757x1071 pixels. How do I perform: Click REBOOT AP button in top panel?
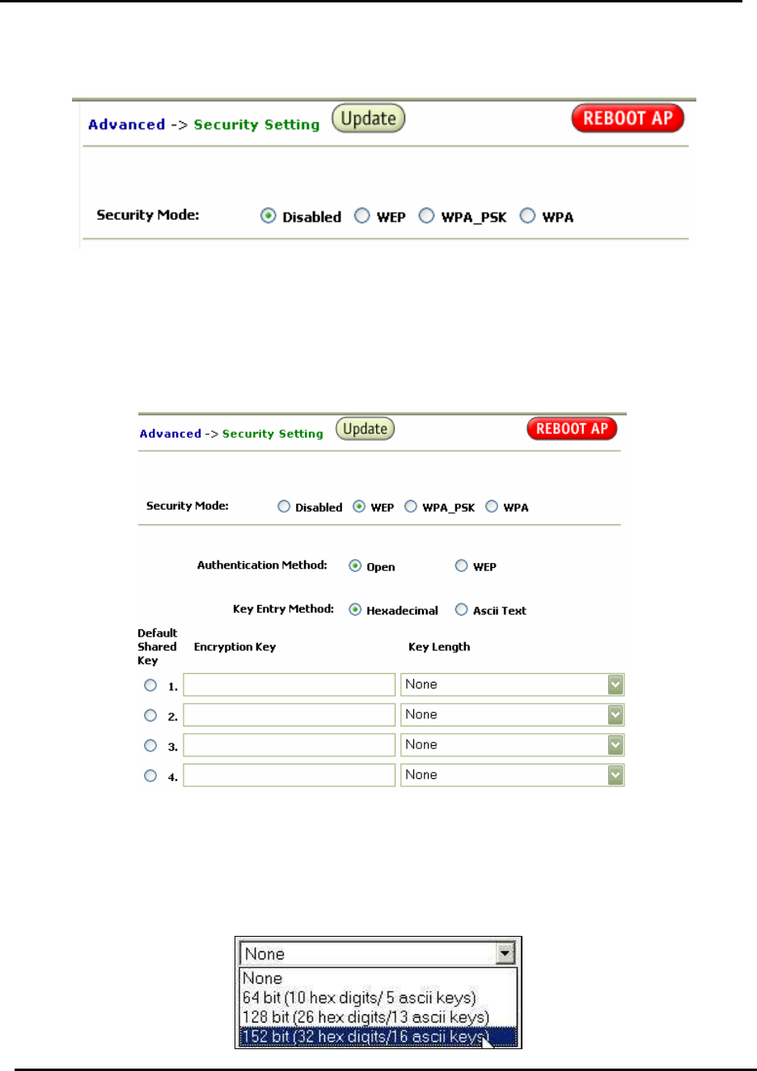pyautogui.click(x=628, y=118)
